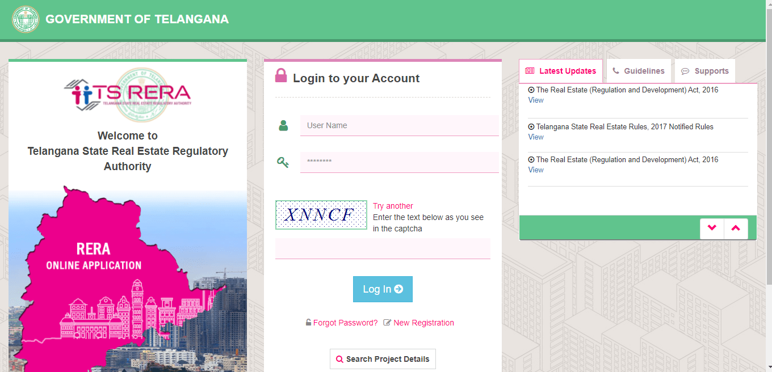This screenshot has width=772, height=372.
Task: Click the key icon beside password field
Action: click(283, 163)
